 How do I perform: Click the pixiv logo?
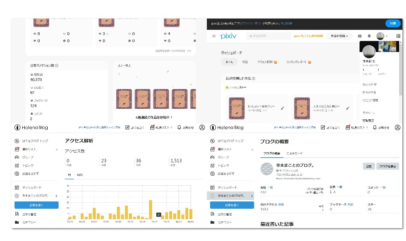click(229, 36)
